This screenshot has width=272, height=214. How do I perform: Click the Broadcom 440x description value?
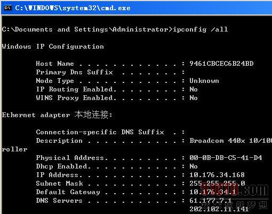(231, 141)
